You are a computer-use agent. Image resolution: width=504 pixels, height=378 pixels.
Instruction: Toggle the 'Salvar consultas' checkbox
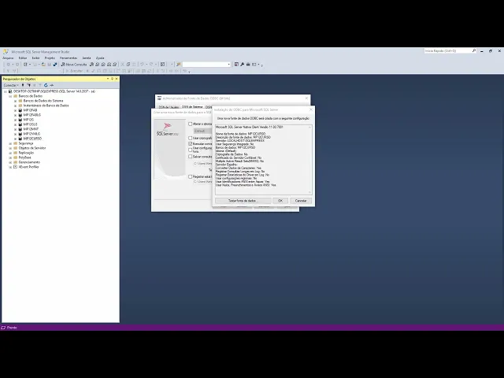[x=191, y=157]
